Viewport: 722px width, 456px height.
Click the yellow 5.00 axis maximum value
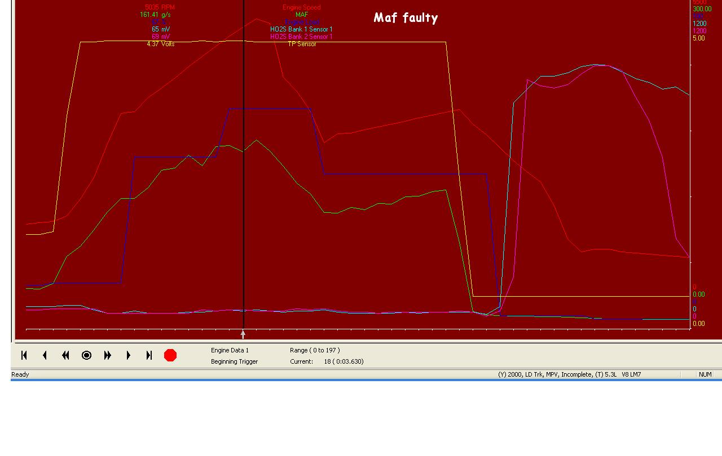(698, 38)
